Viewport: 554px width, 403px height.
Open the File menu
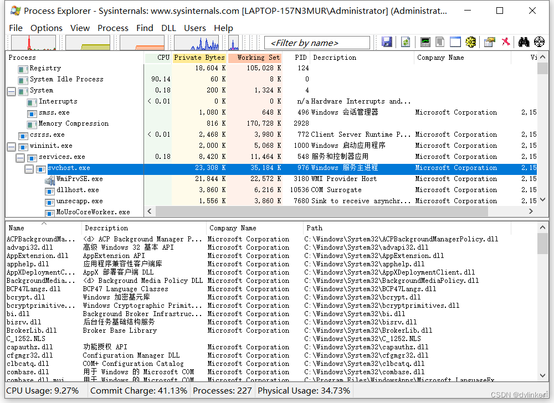pos(16,28)
